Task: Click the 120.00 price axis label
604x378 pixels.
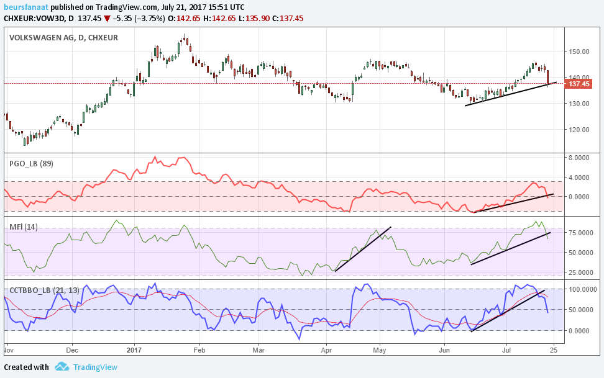Action: [579, 130]
